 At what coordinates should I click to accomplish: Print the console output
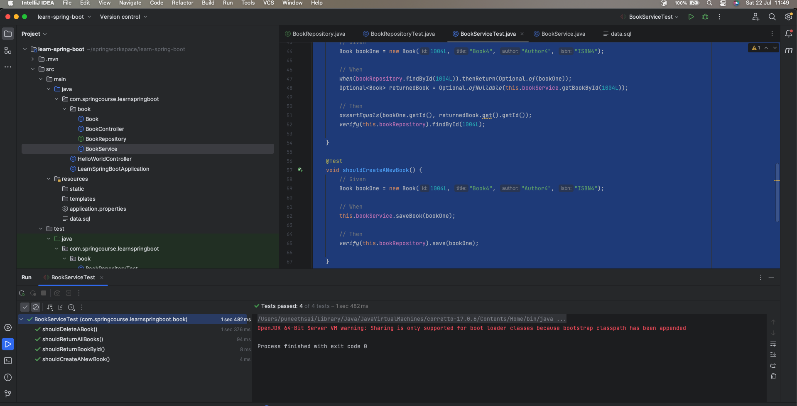click(x=773, y=365)
